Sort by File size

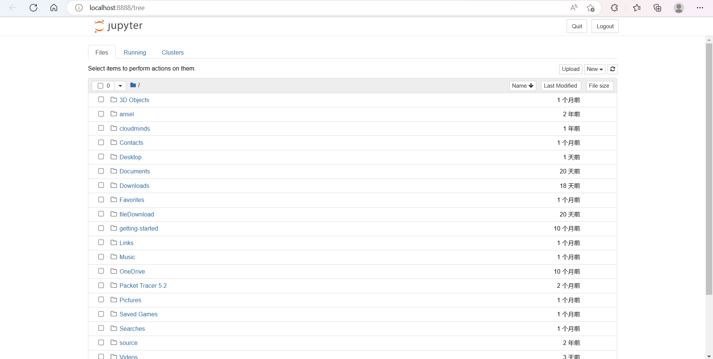click(599, 86)
